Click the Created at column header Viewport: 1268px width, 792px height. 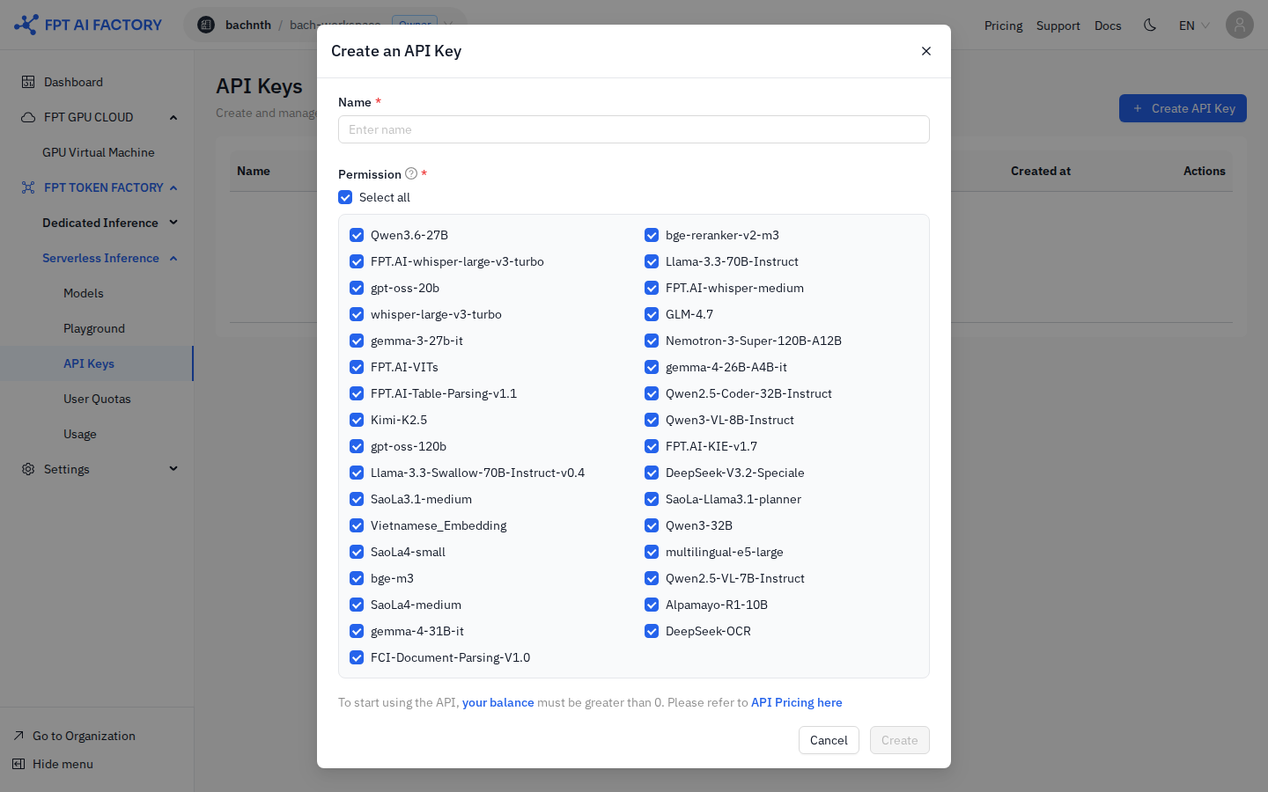point(1041,171)
